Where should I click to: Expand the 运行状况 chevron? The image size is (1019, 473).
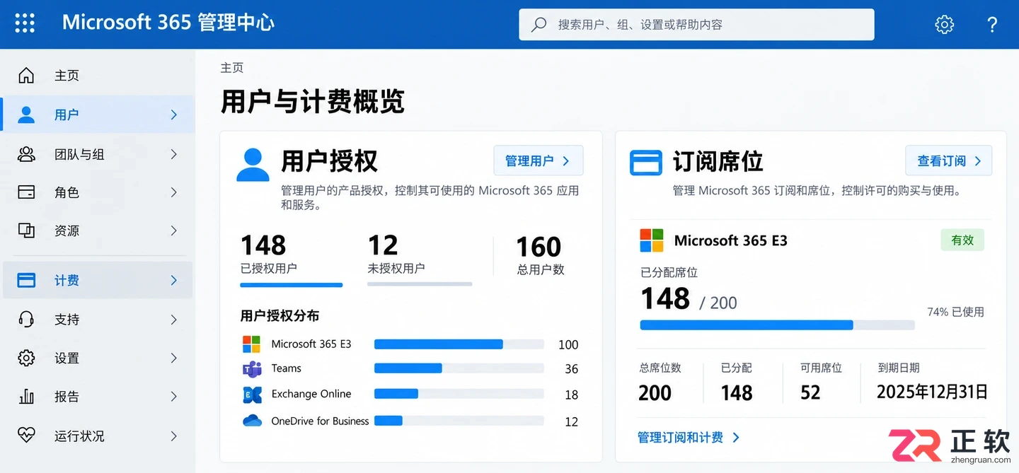174,436
